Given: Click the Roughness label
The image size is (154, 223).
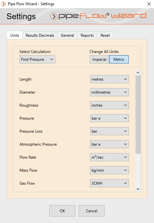Looking at the screenshot, I should [x=29, y=105].
